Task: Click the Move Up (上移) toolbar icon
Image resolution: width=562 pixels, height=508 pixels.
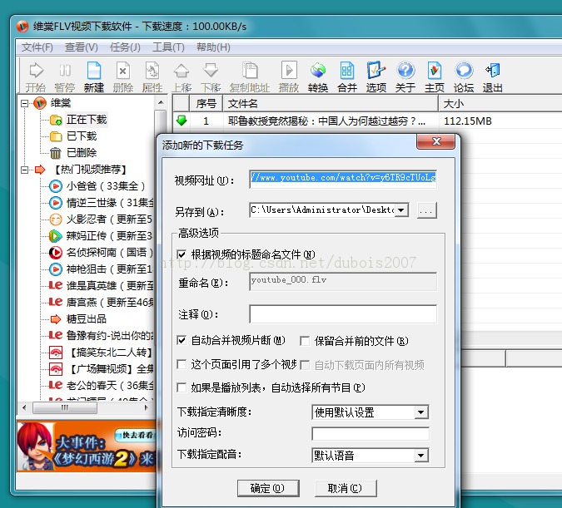Action: click(182, 76)
